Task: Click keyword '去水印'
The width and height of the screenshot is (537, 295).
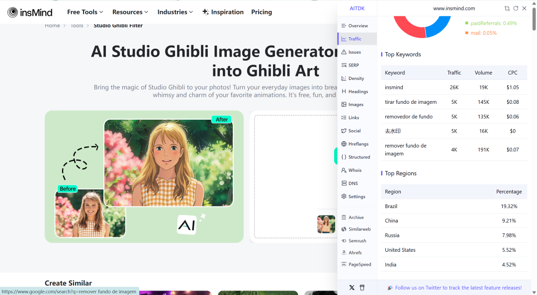Action: click(x=392, y=131)
